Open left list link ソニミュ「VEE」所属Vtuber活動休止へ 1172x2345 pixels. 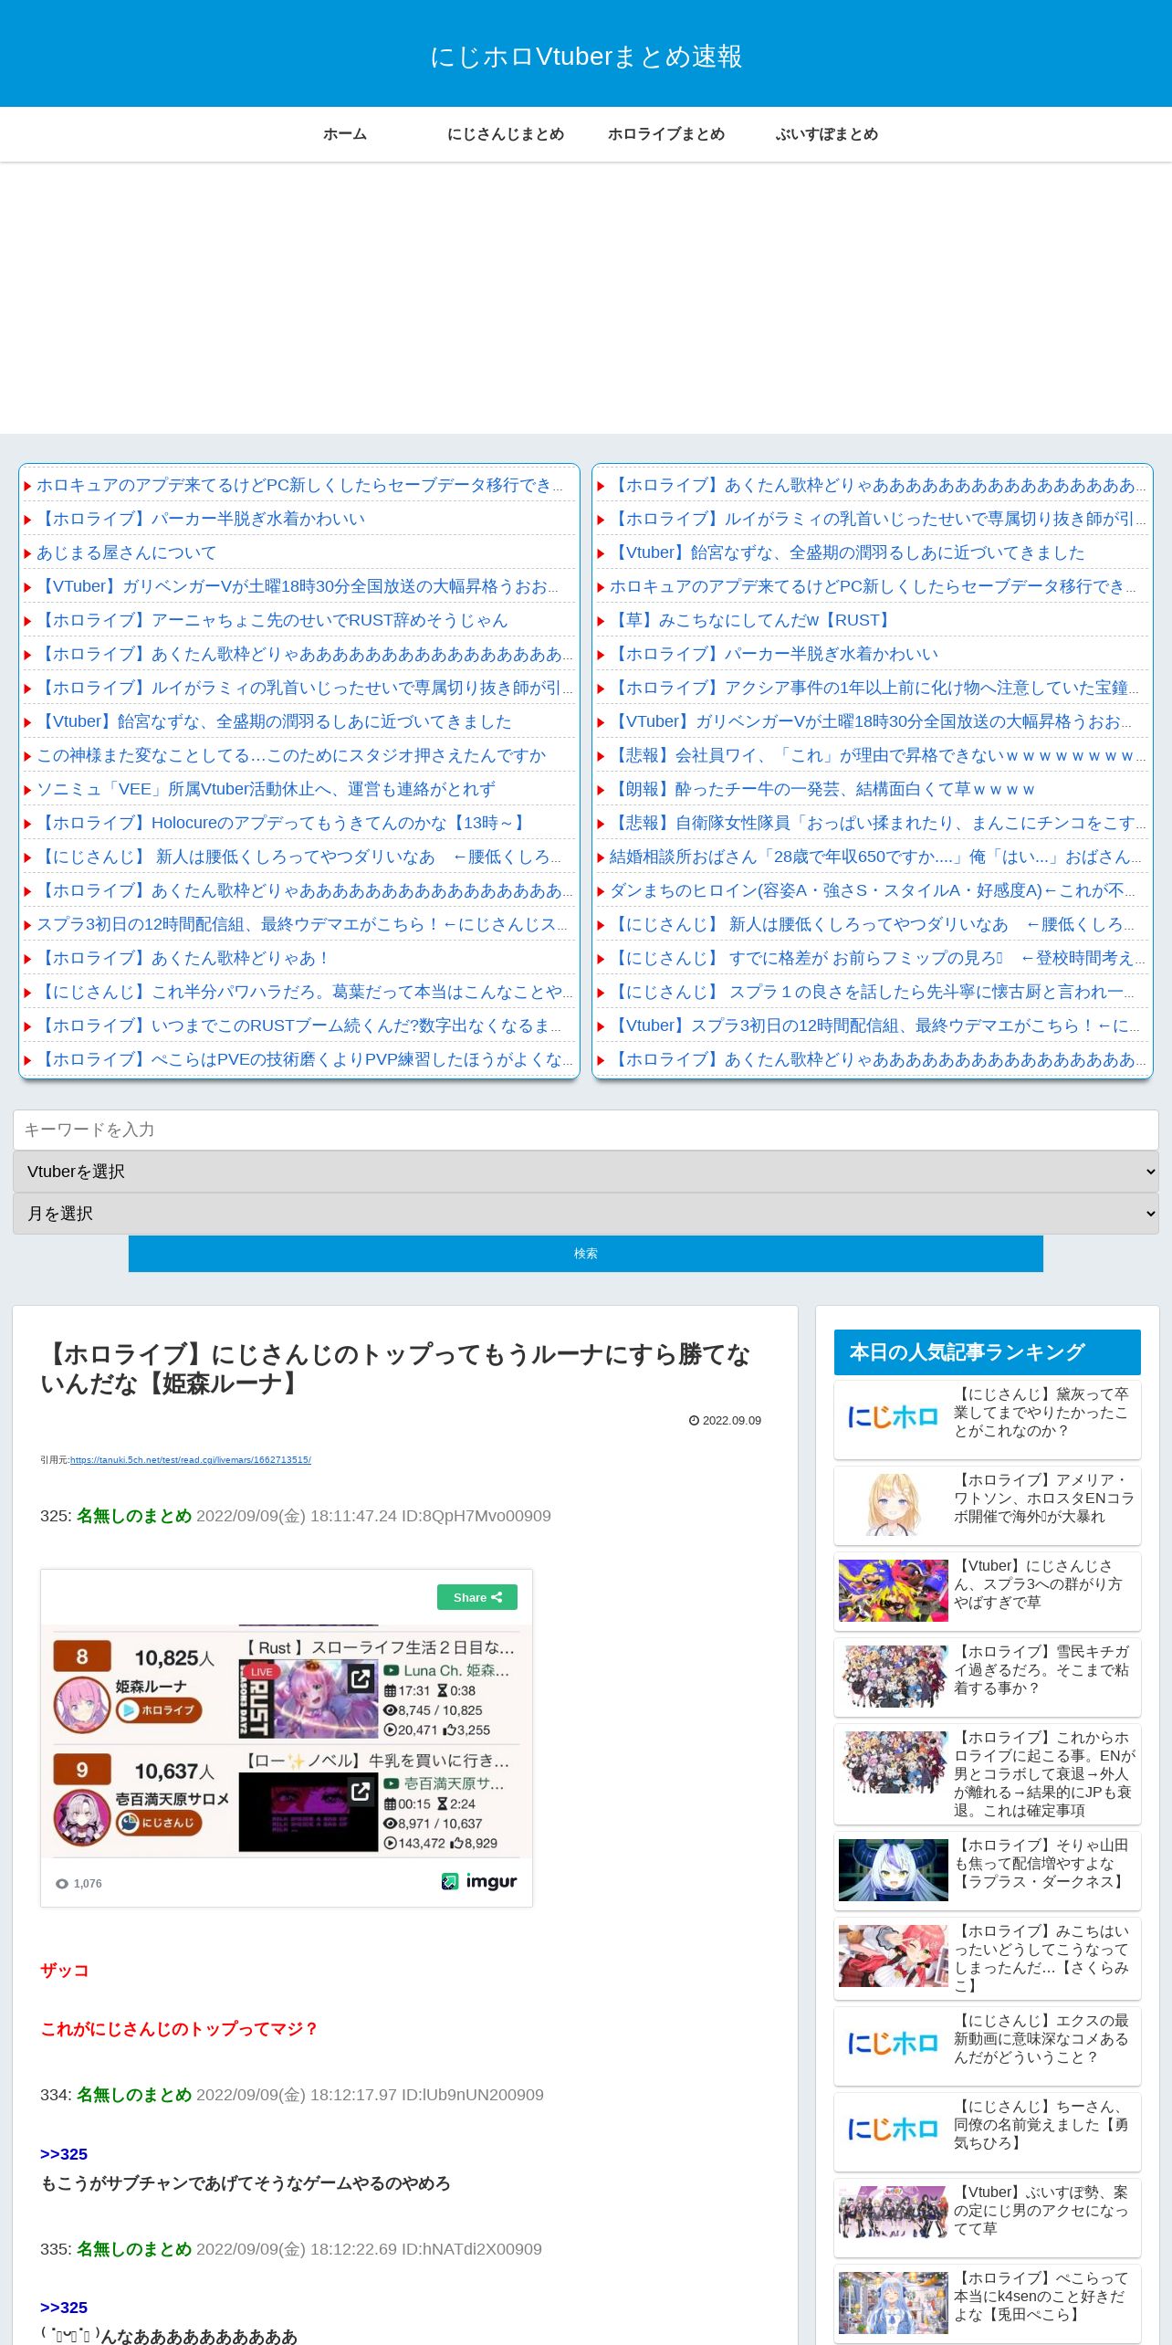(x=267, y=789)
